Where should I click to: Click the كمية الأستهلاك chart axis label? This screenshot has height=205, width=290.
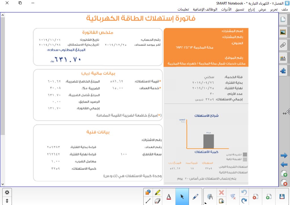pos(206,152)
